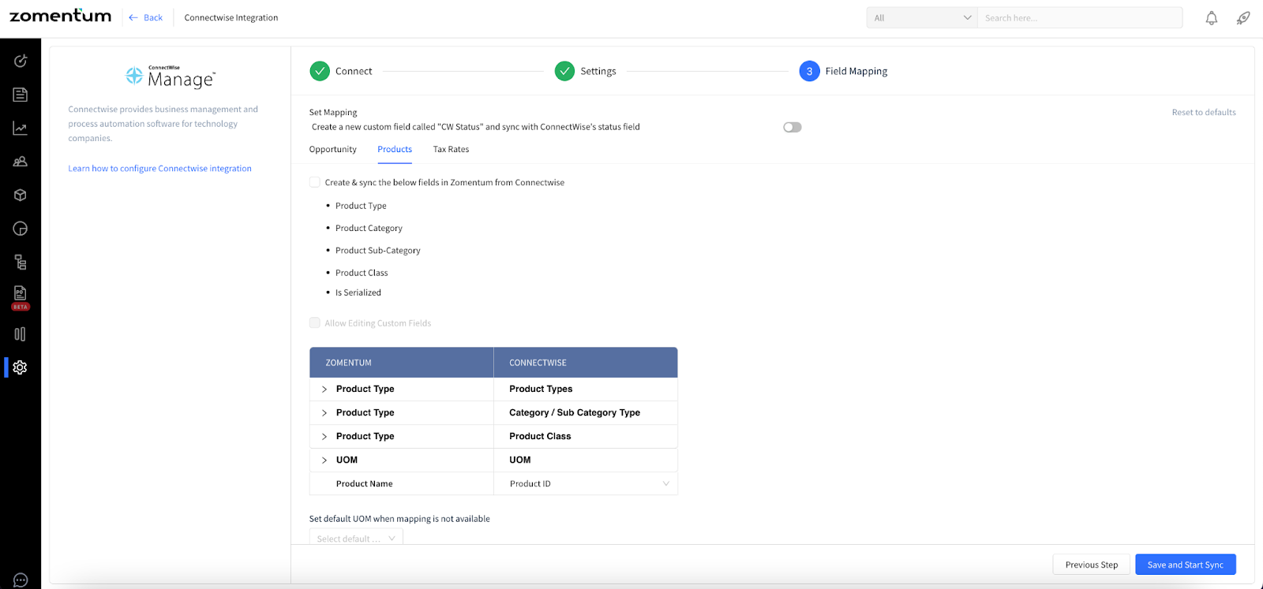Image resolution: width=1263 pixels, height=589 pixels.
Task: Click the ZOMENTUM column header
Action: coord(402,363)
